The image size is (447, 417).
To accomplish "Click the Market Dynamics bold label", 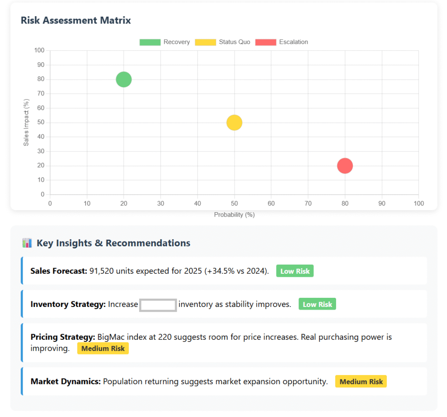I will pos(65,382).
